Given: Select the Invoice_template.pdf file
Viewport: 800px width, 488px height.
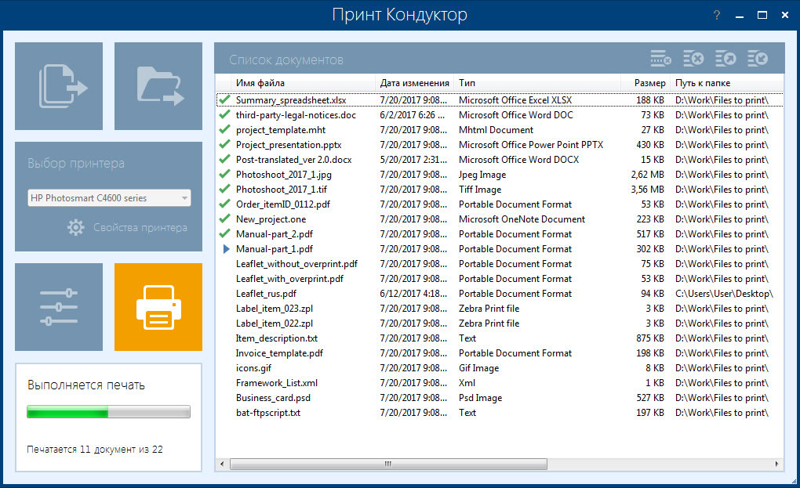Looking at the screenshot, I should 279,353.
